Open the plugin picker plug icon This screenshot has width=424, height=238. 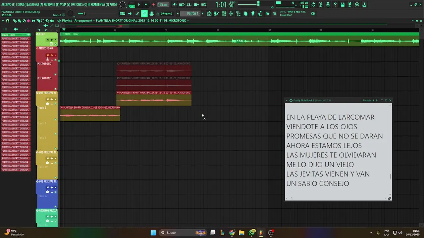[x=253, y=14]
